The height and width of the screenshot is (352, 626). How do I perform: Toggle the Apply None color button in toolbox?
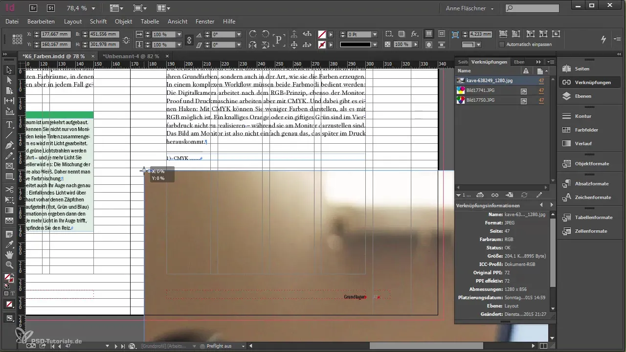click(x=9, y=305)
